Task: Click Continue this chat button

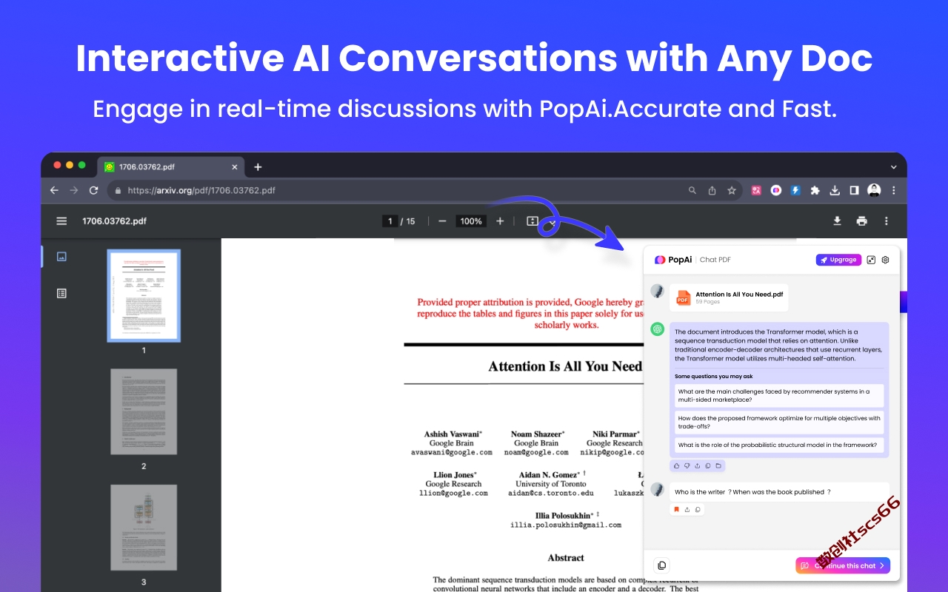Action: [843, 565]
